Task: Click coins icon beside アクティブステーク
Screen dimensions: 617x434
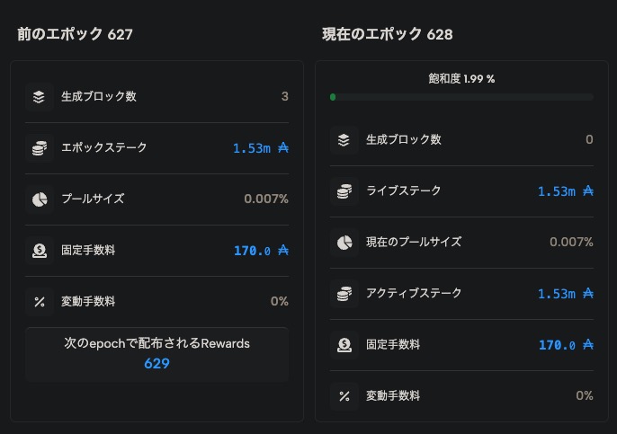Action: 344,294
